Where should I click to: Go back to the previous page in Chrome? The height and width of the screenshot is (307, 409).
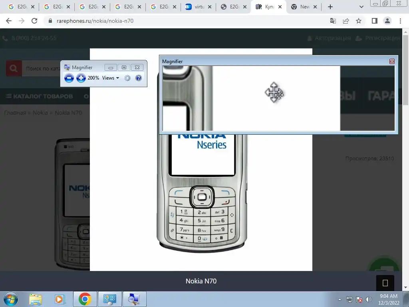tap(9, 21)
